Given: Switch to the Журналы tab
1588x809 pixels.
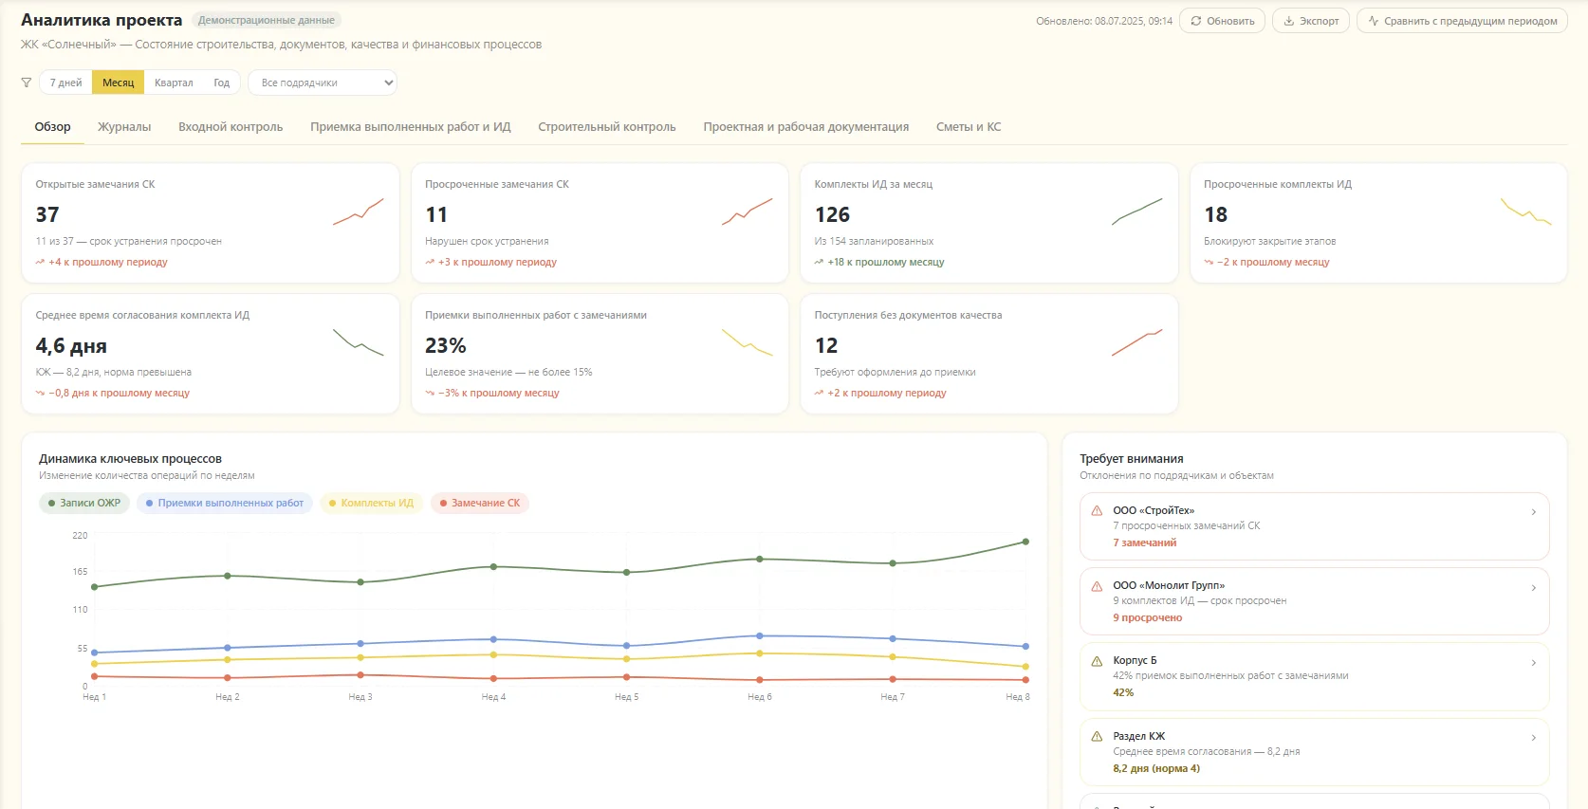Looking at the screenshot, I should click(x=124, y=127).
